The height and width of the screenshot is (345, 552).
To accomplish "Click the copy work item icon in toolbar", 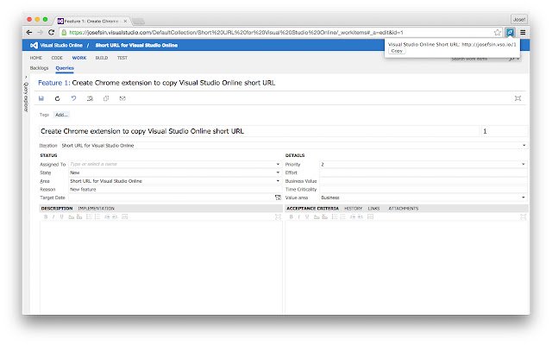I will coord(106,98).
